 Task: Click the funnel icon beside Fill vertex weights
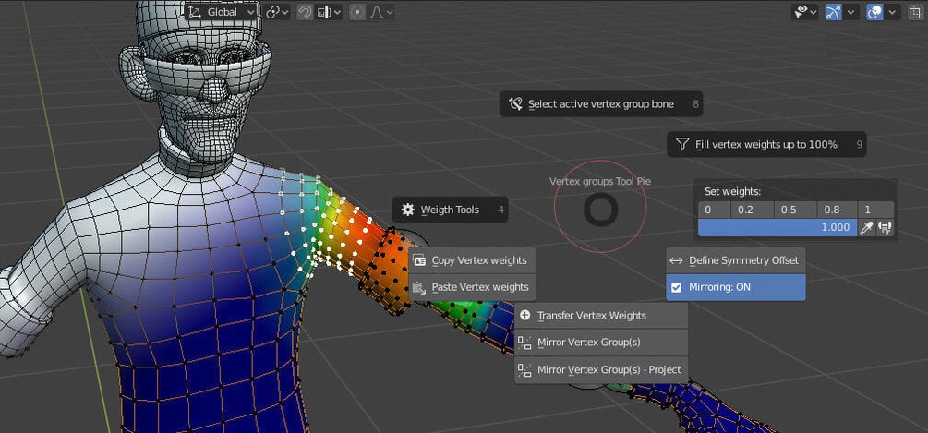coord(682,144)
